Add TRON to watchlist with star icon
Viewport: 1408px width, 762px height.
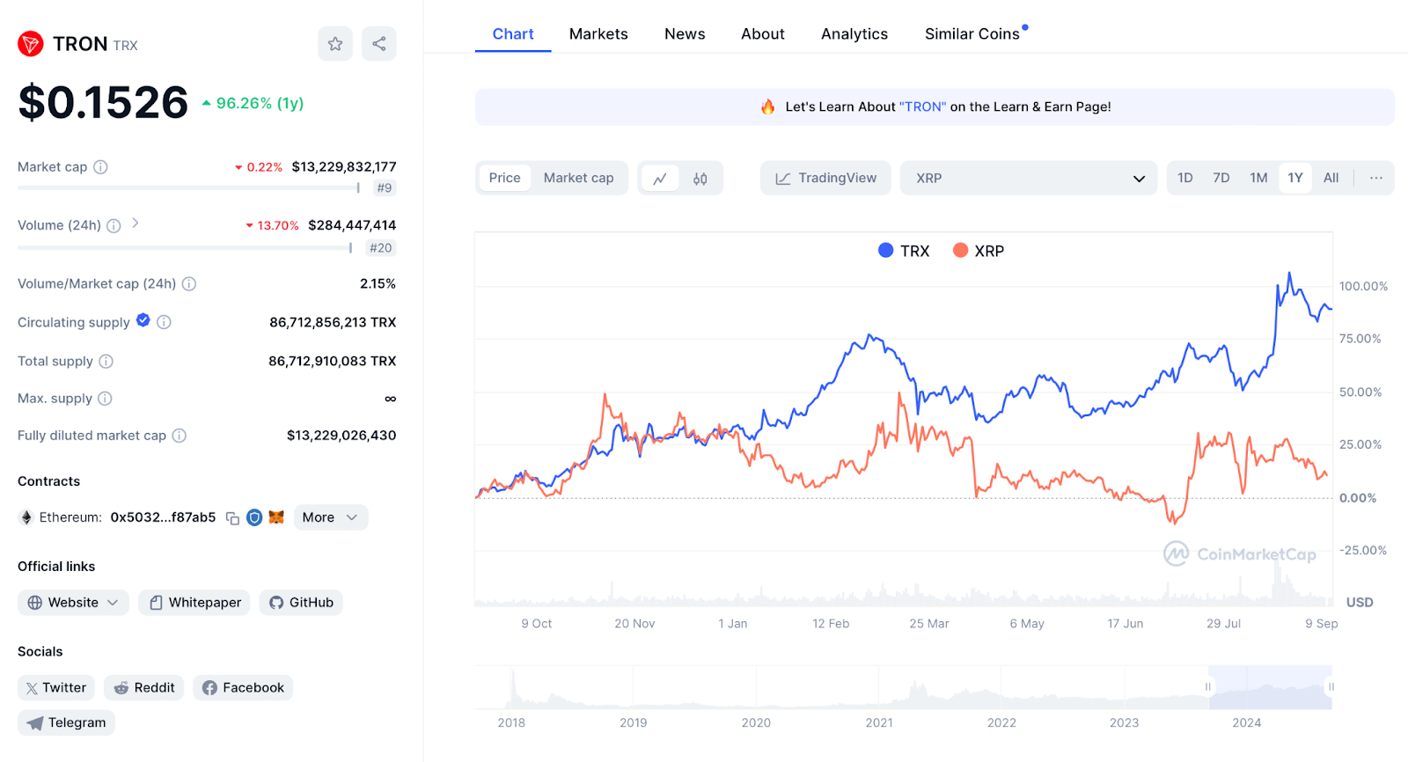click(x=335, y=44)
